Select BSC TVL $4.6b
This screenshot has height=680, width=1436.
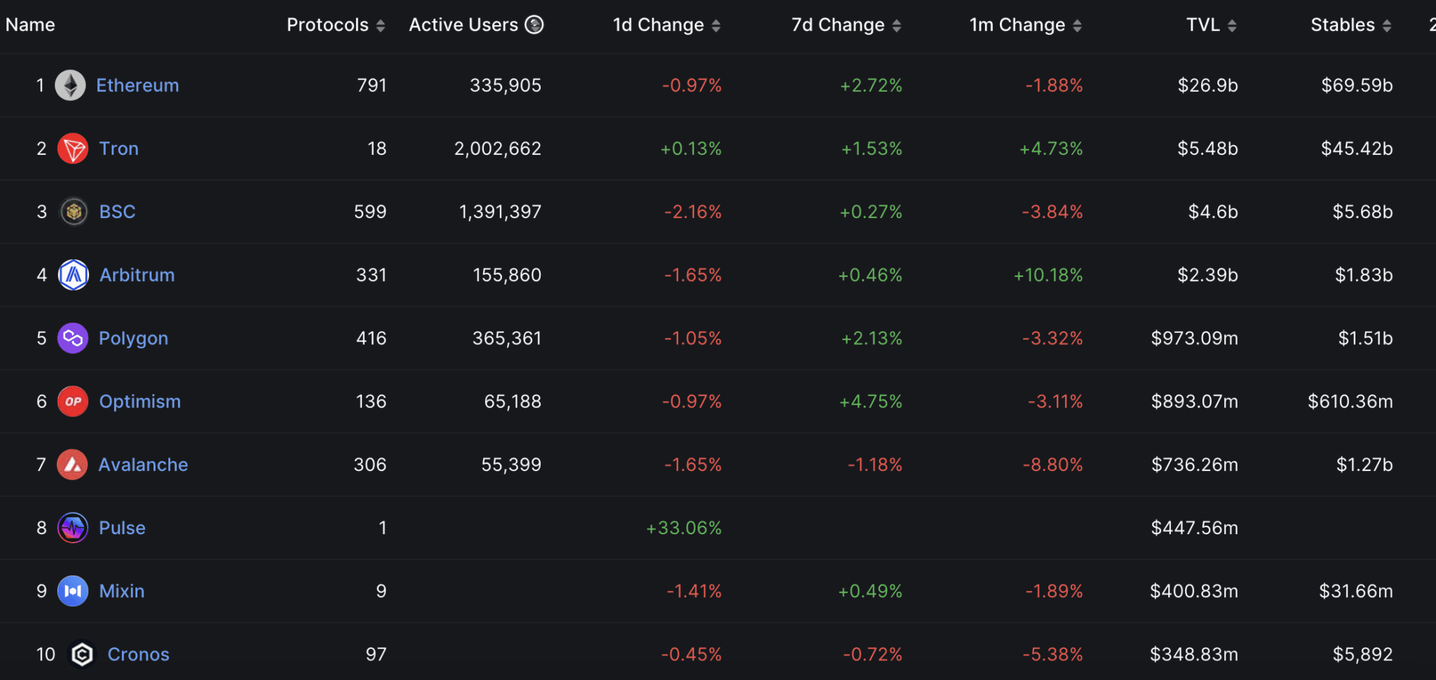1213,212
